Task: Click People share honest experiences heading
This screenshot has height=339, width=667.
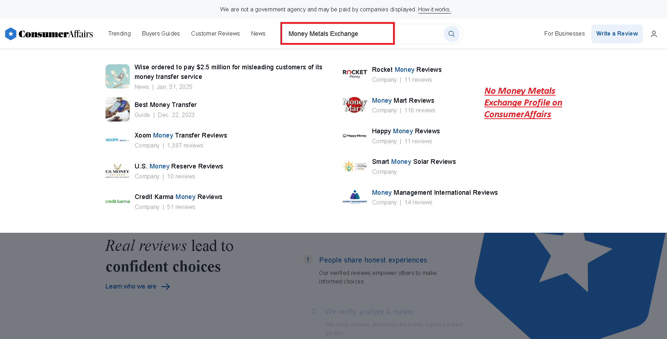Action: [373, 260]
